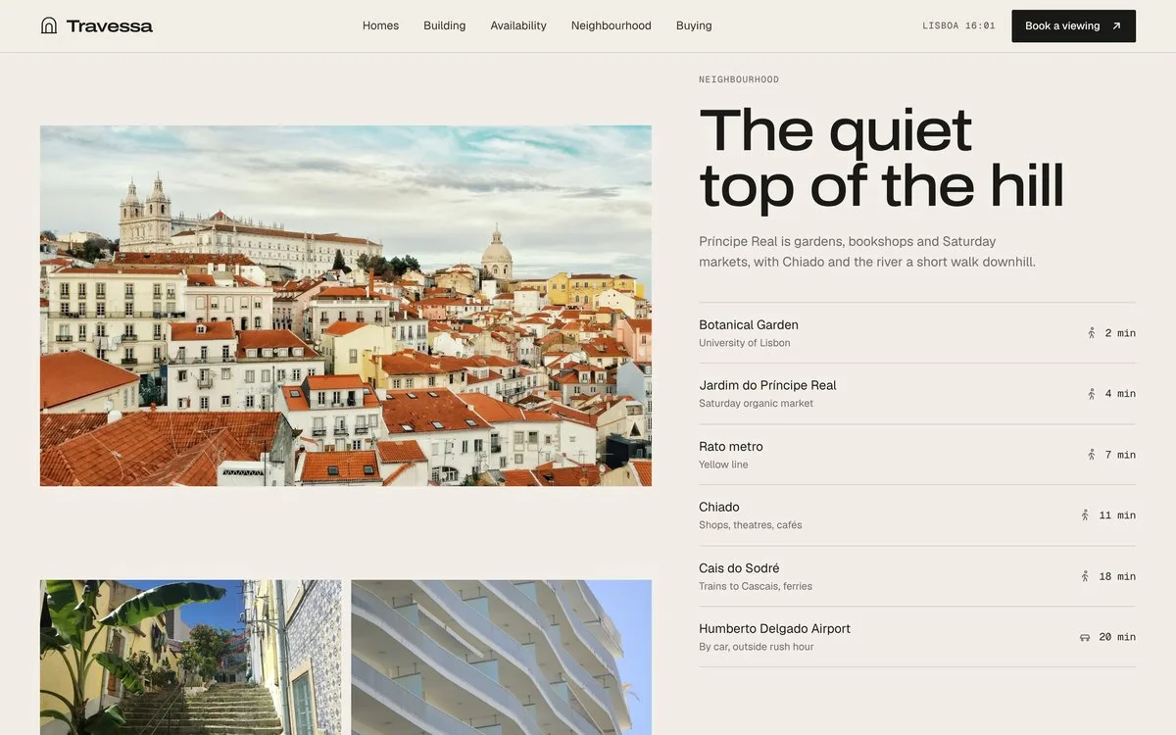Click the walking icon in Rato metro row
The image size is (1176, 735).
coord(1091,455)
